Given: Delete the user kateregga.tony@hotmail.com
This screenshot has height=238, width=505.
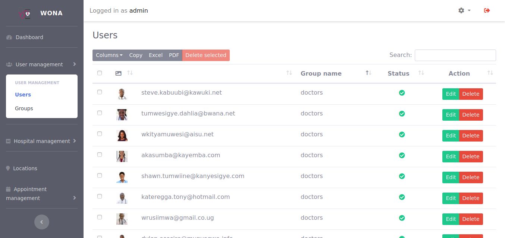Looking at the screenshot, I should click(x=471, y=198).
